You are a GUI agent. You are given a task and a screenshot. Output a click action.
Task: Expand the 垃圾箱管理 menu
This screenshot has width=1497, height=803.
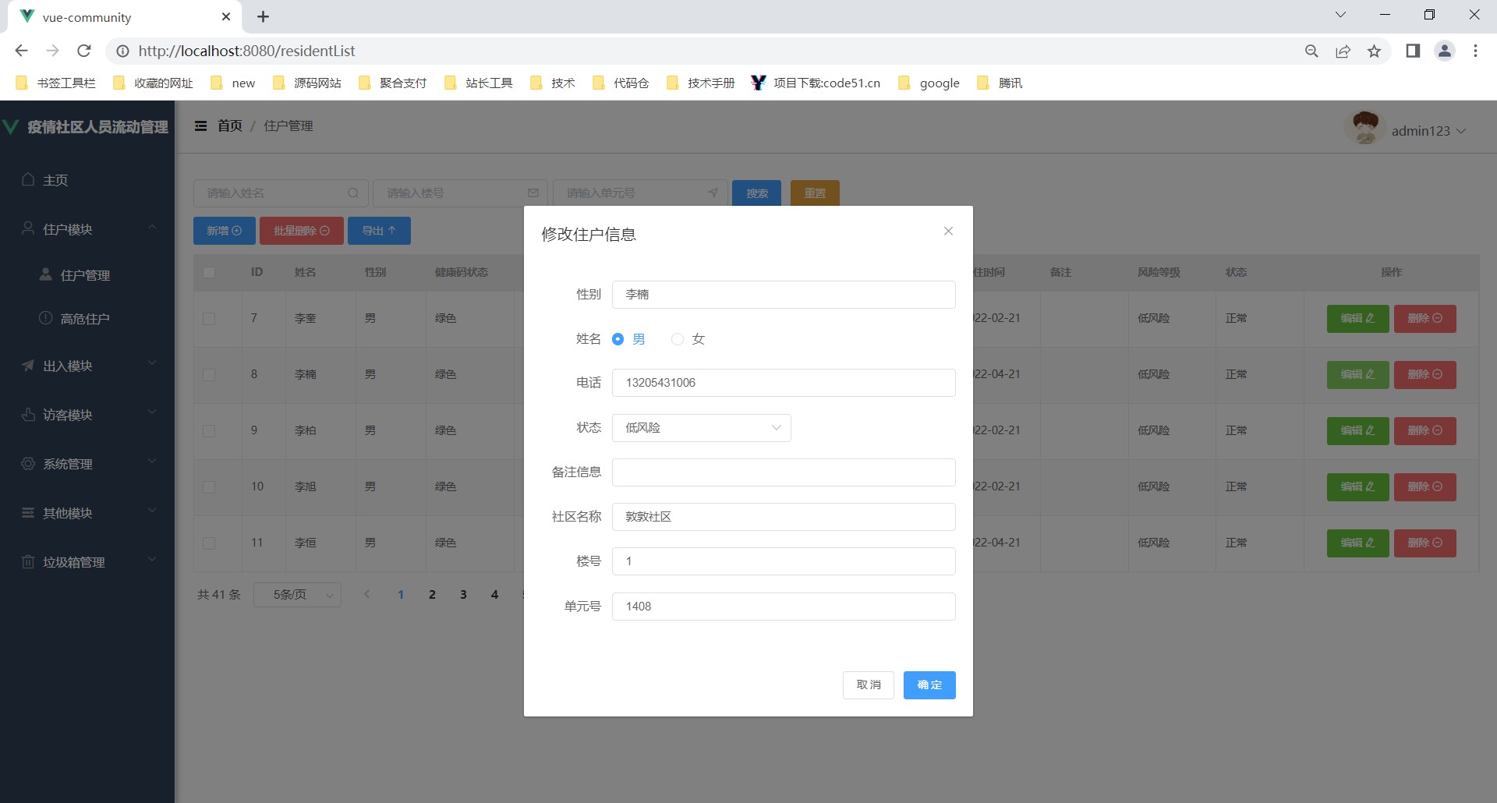click(x=87, y=562)
